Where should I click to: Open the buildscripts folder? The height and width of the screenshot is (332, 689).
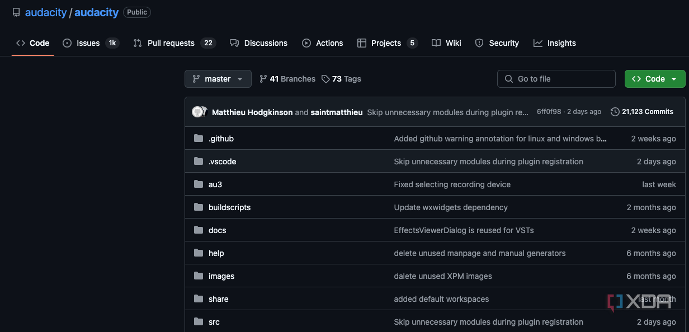coord(229,207)
